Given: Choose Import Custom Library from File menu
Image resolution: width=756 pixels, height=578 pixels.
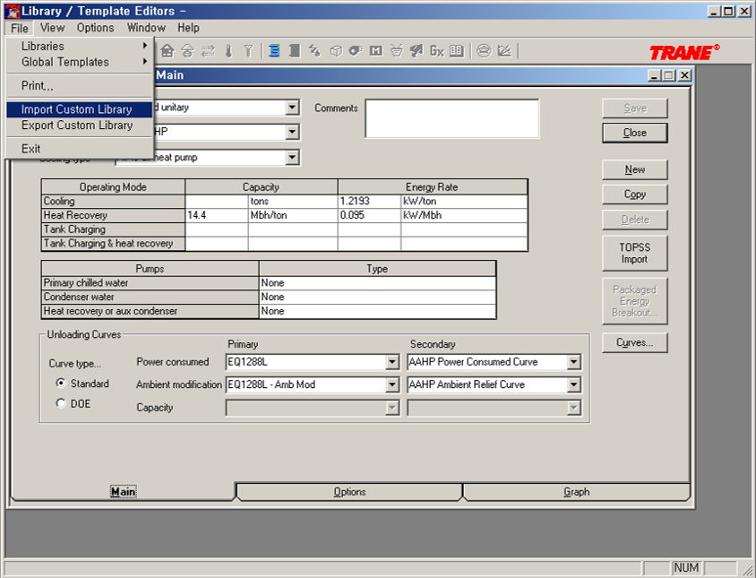Looking at the screenshot, I should coord(77,109).
